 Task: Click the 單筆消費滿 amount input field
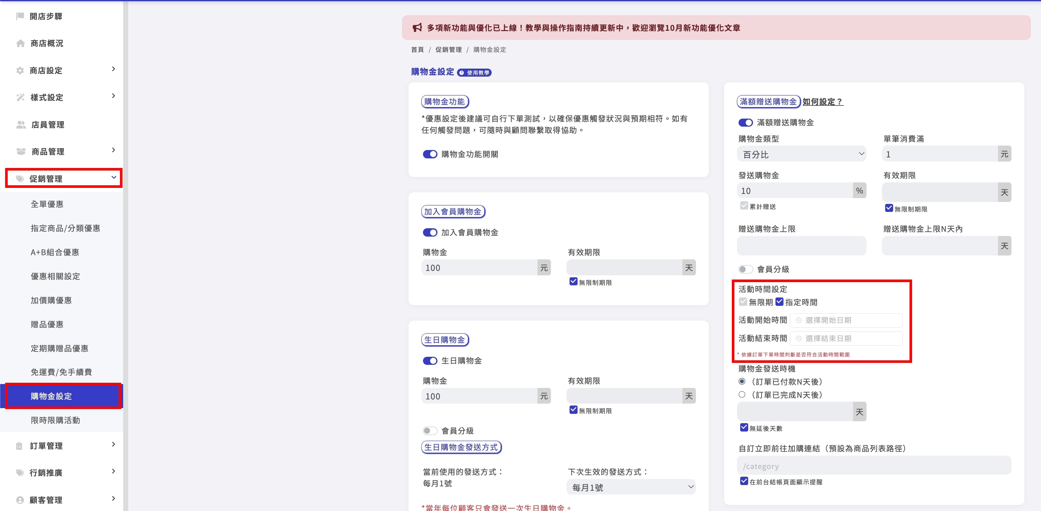[x=940, y=154]
